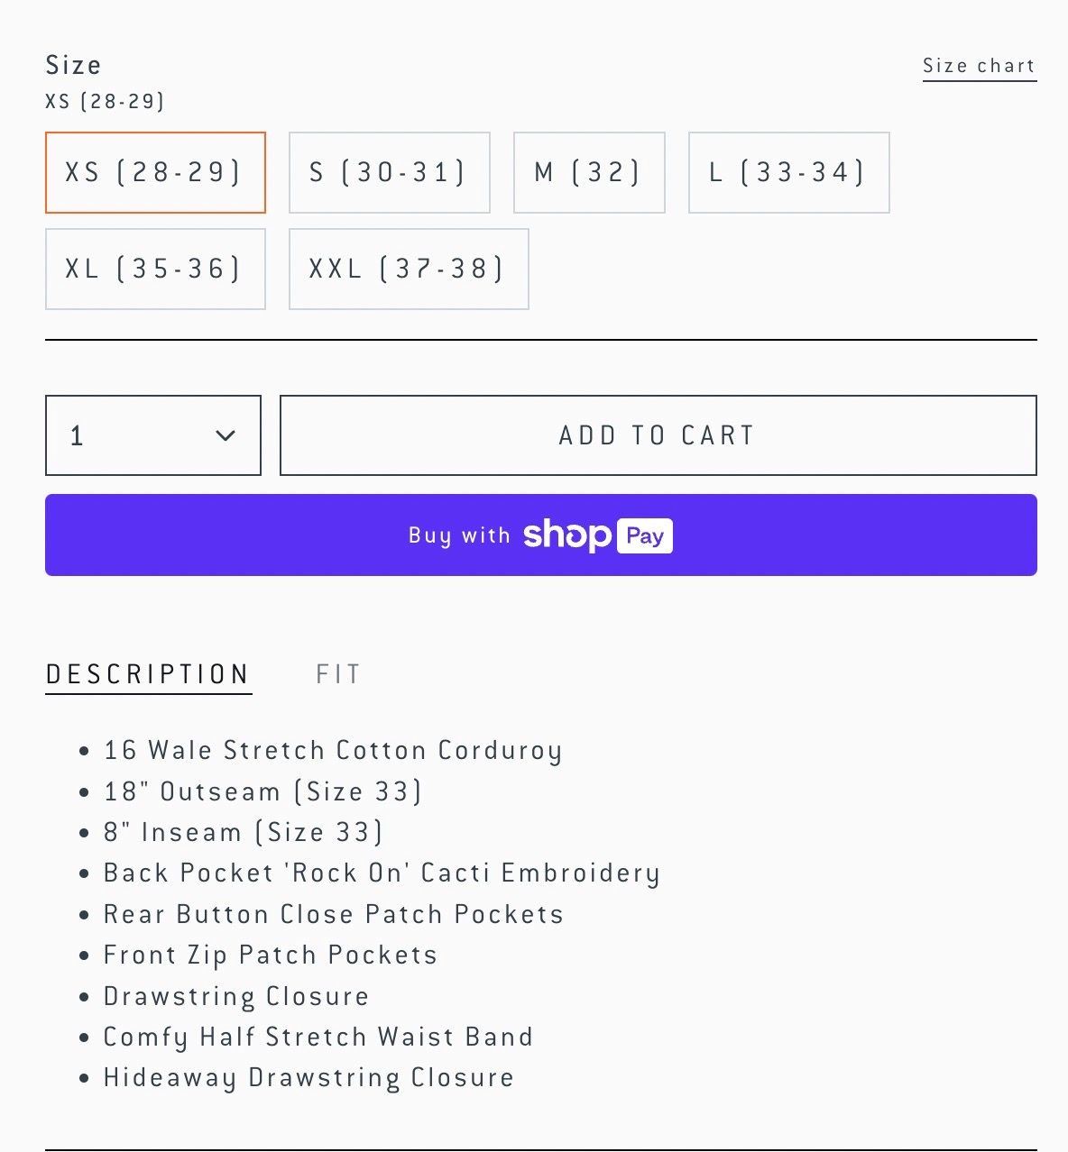The width and height of the screenshot is (1068, 1152).
Task: Choose the S (30-31) size
Action: point(389,172)
